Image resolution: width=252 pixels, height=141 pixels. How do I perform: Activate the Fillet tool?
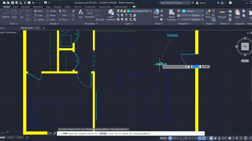(x=63, y=15)
